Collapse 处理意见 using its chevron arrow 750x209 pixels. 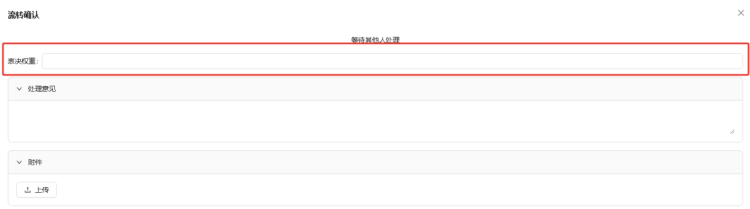(x=19, y=89)
